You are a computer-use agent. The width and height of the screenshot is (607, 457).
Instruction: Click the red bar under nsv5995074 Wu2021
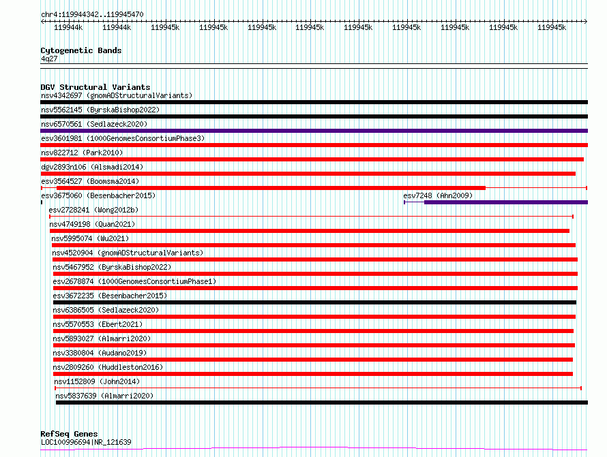[x=314, y=245]
